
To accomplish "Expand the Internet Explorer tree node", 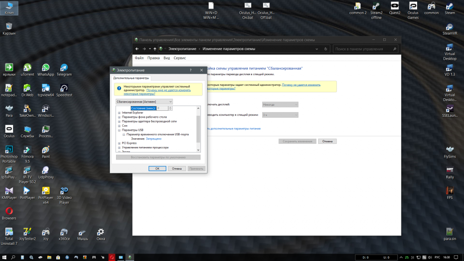I will tap(119, 113).
